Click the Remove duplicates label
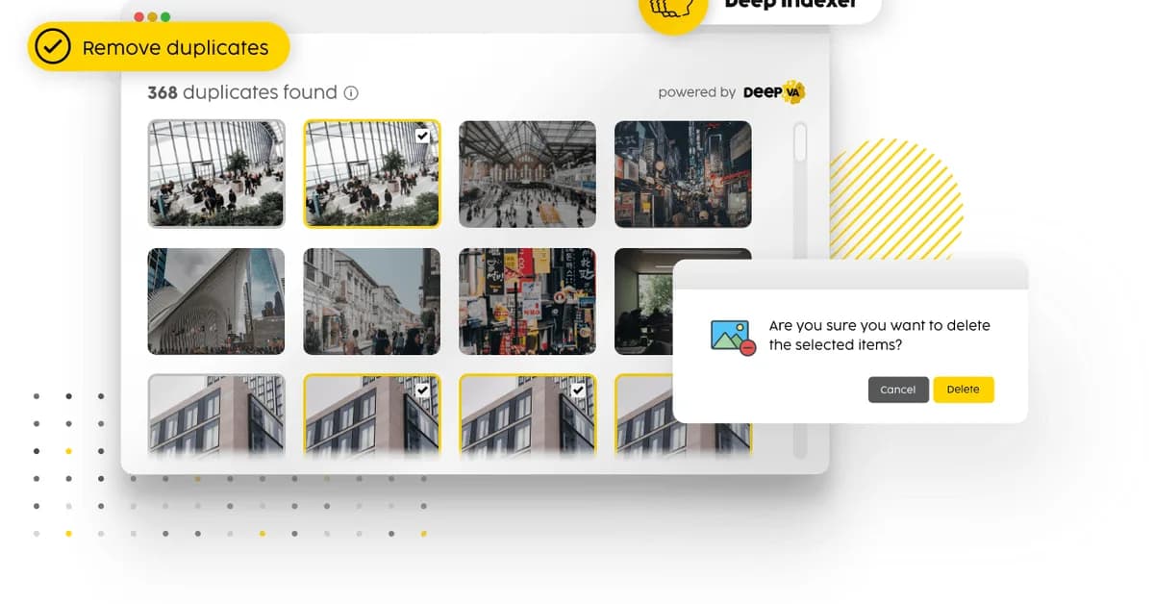The image size is (1154, 604). pyautogui.click(x=175, y=48)
